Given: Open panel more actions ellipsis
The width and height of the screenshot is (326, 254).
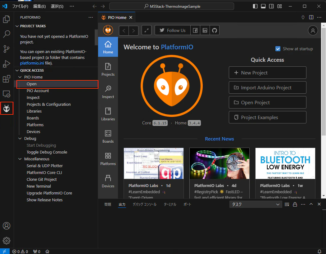Looking at the screenshot, I should point(303,204).
